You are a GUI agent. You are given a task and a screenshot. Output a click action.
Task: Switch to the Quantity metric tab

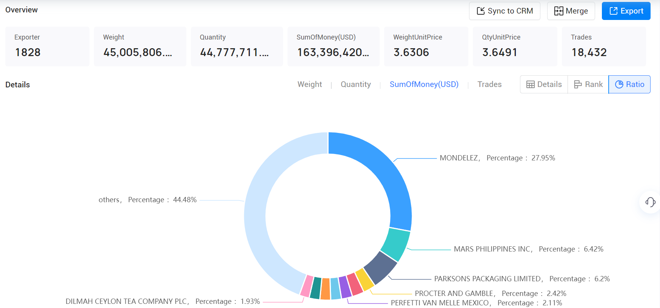point(356,84)
